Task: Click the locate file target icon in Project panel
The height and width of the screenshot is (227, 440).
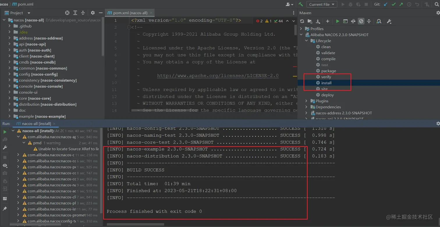Action: point(67,13)
